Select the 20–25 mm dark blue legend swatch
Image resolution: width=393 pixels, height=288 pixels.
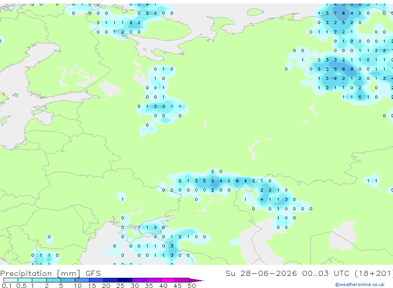tap(110, 280)
